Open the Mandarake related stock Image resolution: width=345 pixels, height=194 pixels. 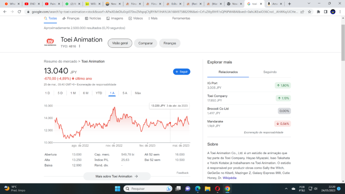tap(249, 124)
